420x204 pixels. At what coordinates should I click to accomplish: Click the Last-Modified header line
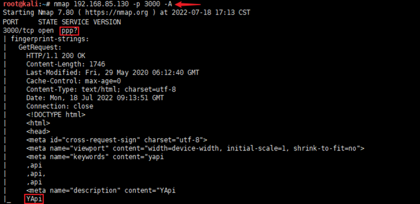(x=113, y=73)
